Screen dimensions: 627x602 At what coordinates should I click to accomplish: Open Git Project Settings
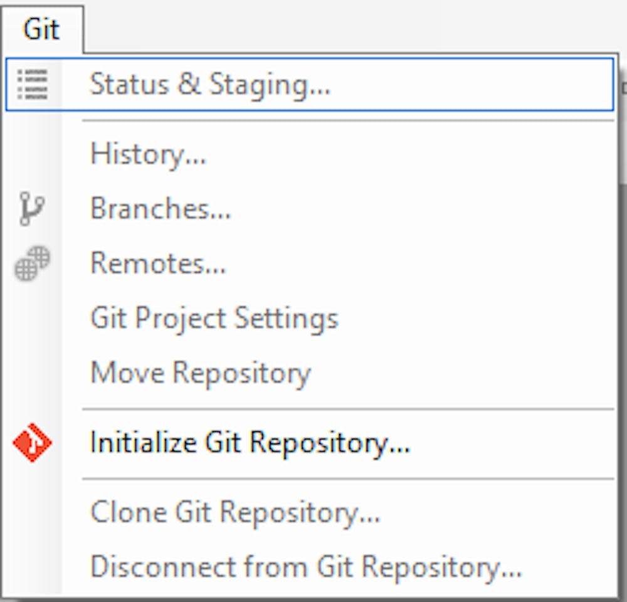pos(214,318)
